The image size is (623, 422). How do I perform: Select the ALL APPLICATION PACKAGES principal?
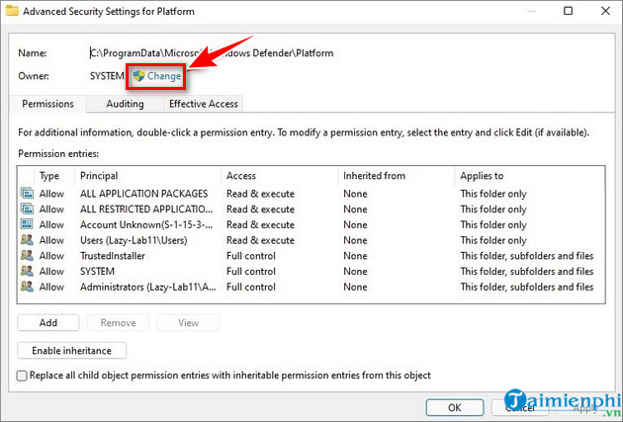point(143,194)
